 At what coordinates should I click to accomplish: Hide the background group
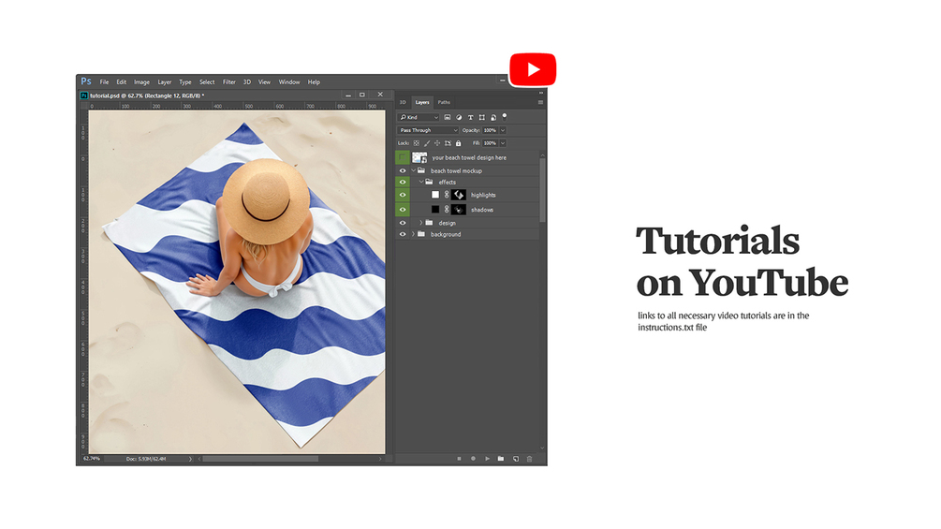pos(403,234)
